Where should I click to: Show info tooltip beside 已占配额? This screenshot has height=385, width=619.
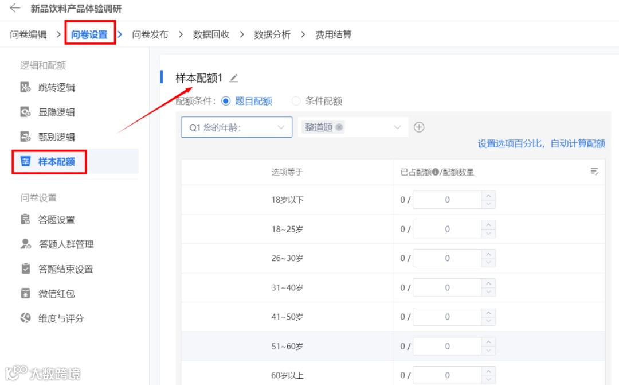click(436, 172)
